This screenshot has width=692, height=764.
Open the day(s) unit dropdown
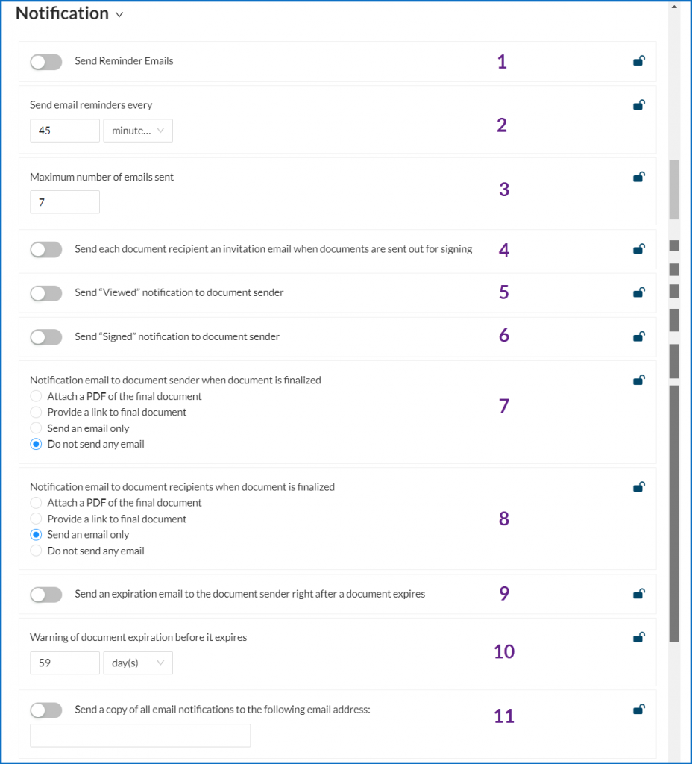pyautogui.click(x=138, y=663)
